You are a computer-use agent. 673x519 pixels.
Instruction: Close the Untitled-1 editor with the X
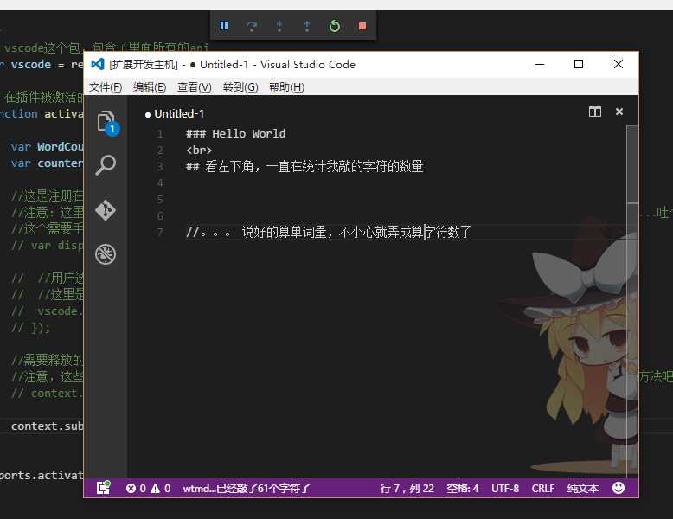(619, 112)
